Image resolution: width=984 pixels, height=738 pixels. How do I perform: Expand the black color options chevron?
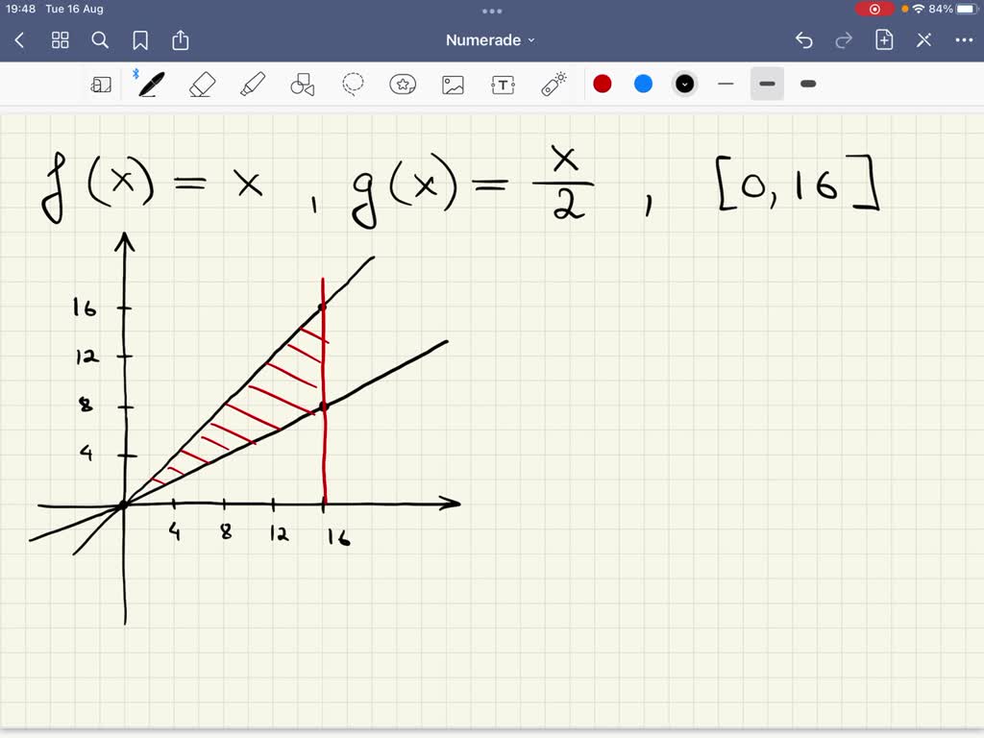click(x=684, y=84)
